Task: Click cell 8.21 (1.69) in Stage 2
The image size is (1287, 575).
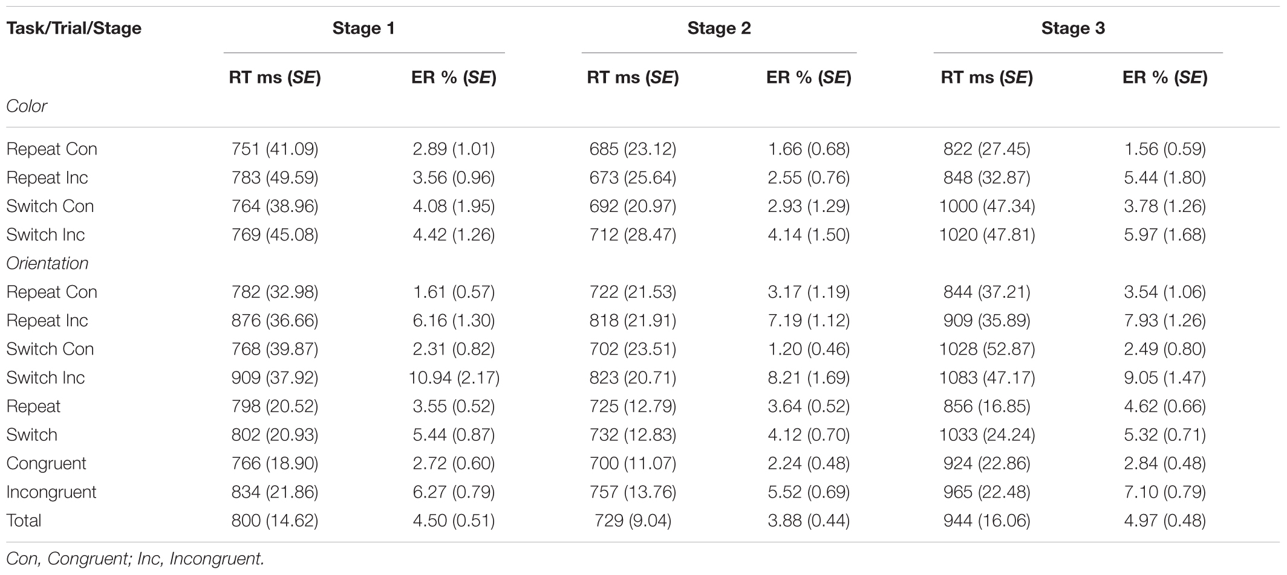Action: 809,378
